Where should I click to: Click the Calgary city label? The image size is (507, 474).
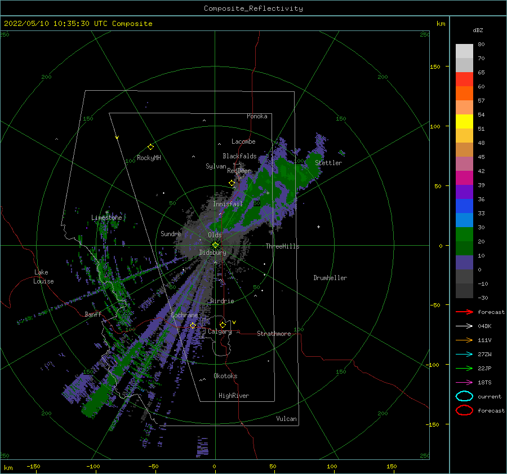220,331
